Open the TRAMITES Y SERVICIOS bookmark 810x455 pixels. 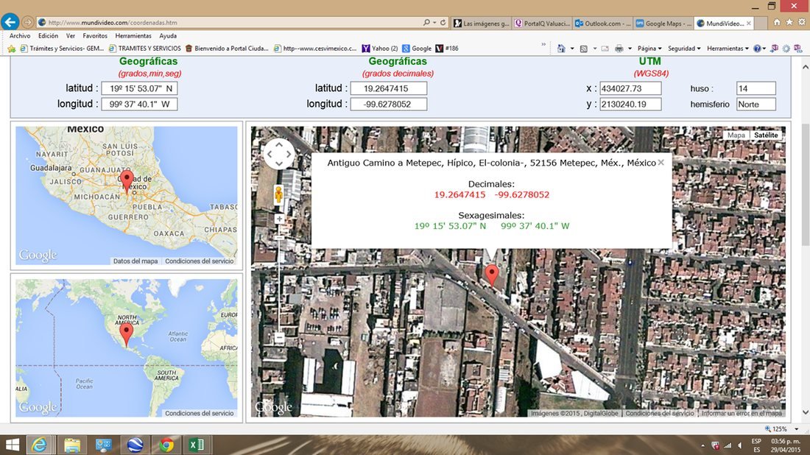[x=144, y=49]
